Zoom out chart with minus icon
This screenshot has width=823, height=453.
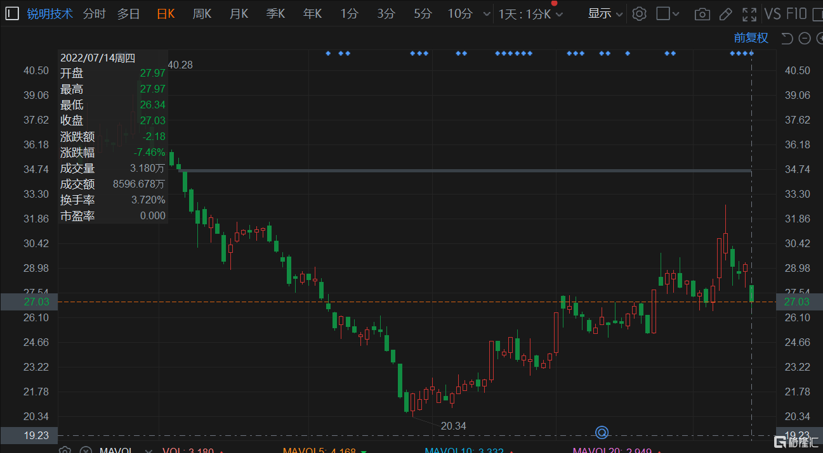tap(805, 38)
